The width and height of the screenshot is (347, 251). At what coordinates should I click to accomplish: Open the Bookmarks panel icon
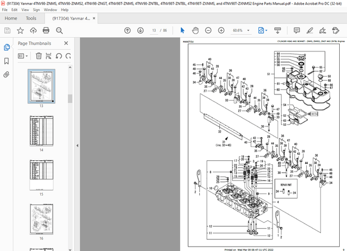tap(7, 61)
